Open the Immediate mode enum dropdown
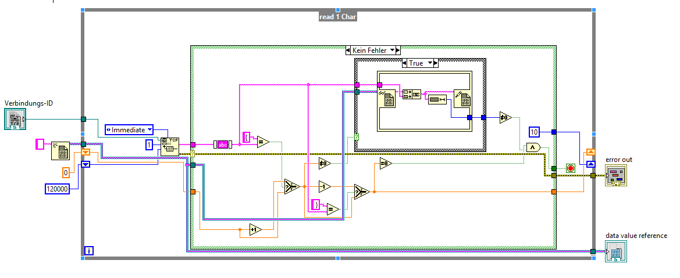 pos(130,129)
